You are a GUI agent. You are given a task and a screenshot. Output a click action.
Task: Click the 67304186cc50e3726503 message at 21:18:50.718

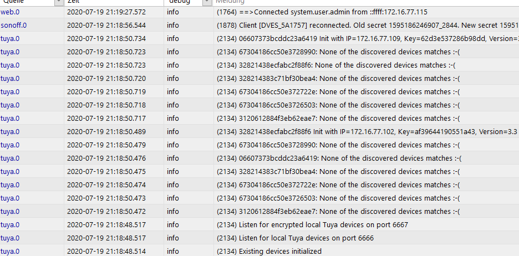[x=338, y=105]
